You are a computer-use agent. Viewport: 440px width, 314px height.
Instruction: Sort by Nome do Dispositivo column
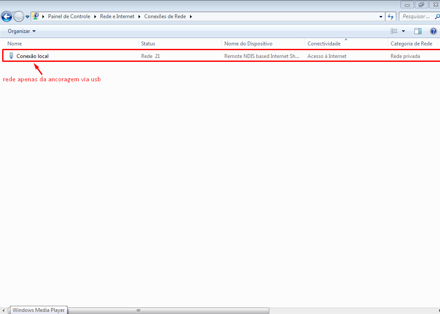[x=263, y=43]
